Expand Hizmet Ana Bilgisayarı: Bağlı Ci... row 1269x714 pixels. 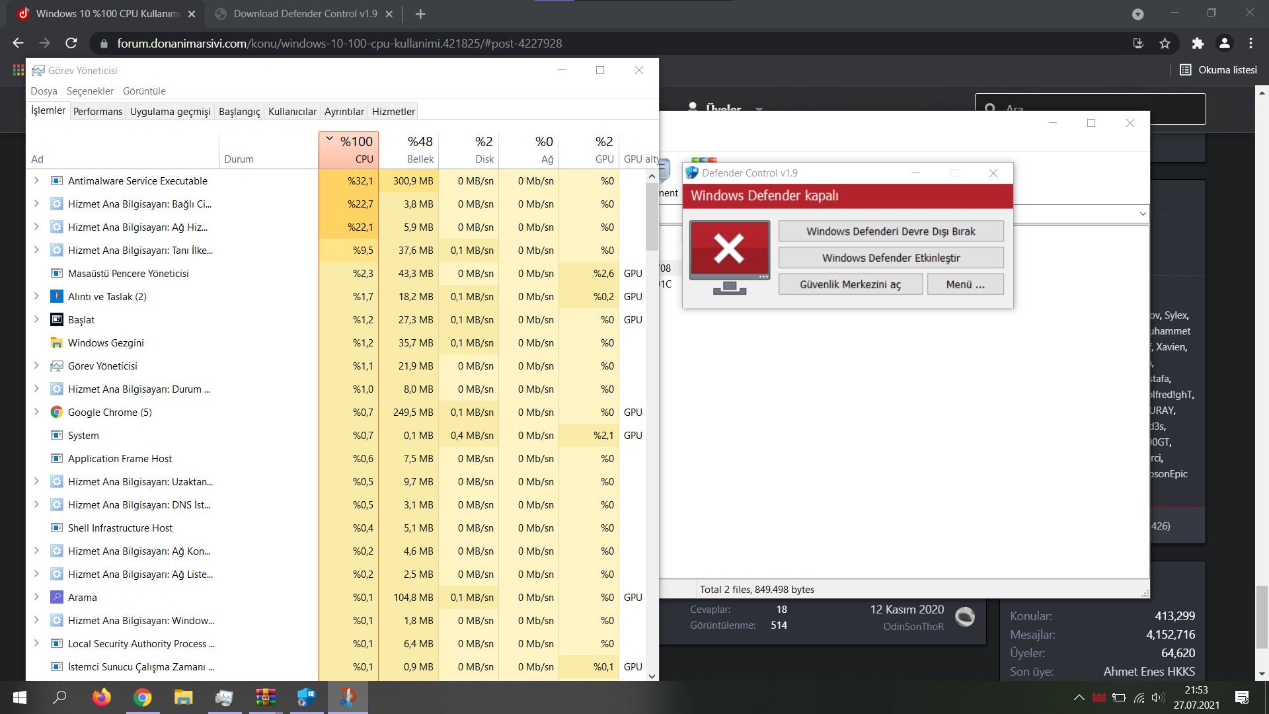click(36, 204)
